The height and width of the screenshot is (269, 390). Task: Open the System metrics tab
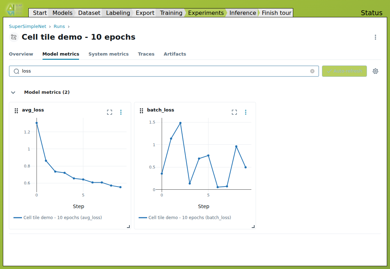[x=108, y=54]
